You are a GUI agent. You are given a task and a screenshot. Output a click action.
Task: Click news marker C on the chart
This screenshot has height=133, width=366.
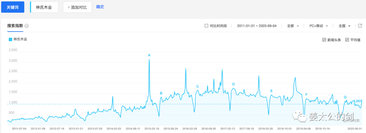[198, 86]
